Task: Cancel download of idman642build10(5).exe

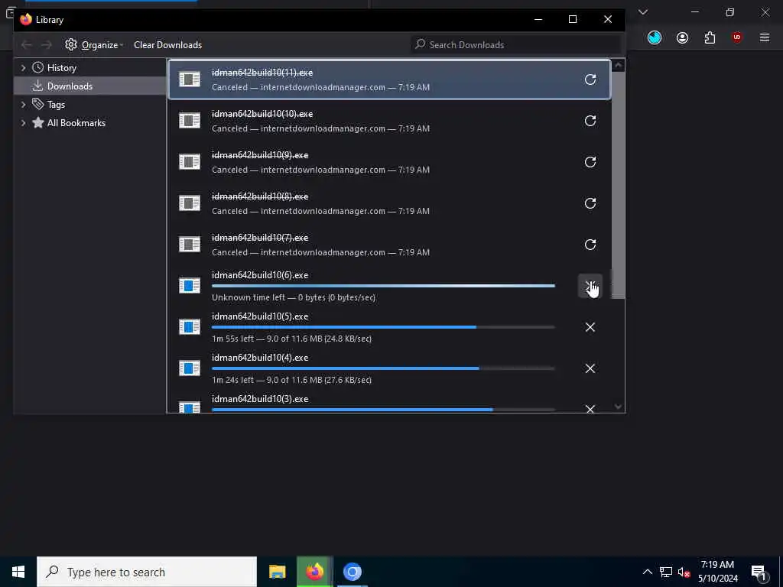Action: click(x=590, y=327)
